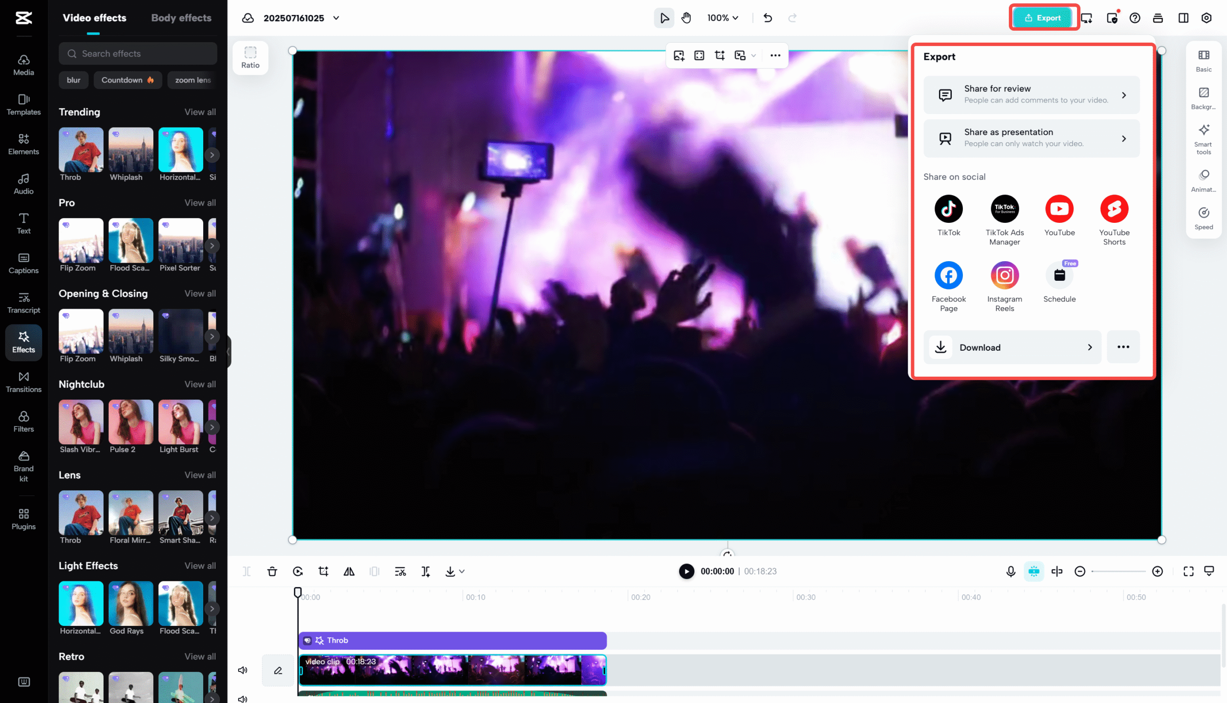This screenshot has width=1227, height=703.
Task: Toggle the select pointer tool
Action: tap(664, 18)
